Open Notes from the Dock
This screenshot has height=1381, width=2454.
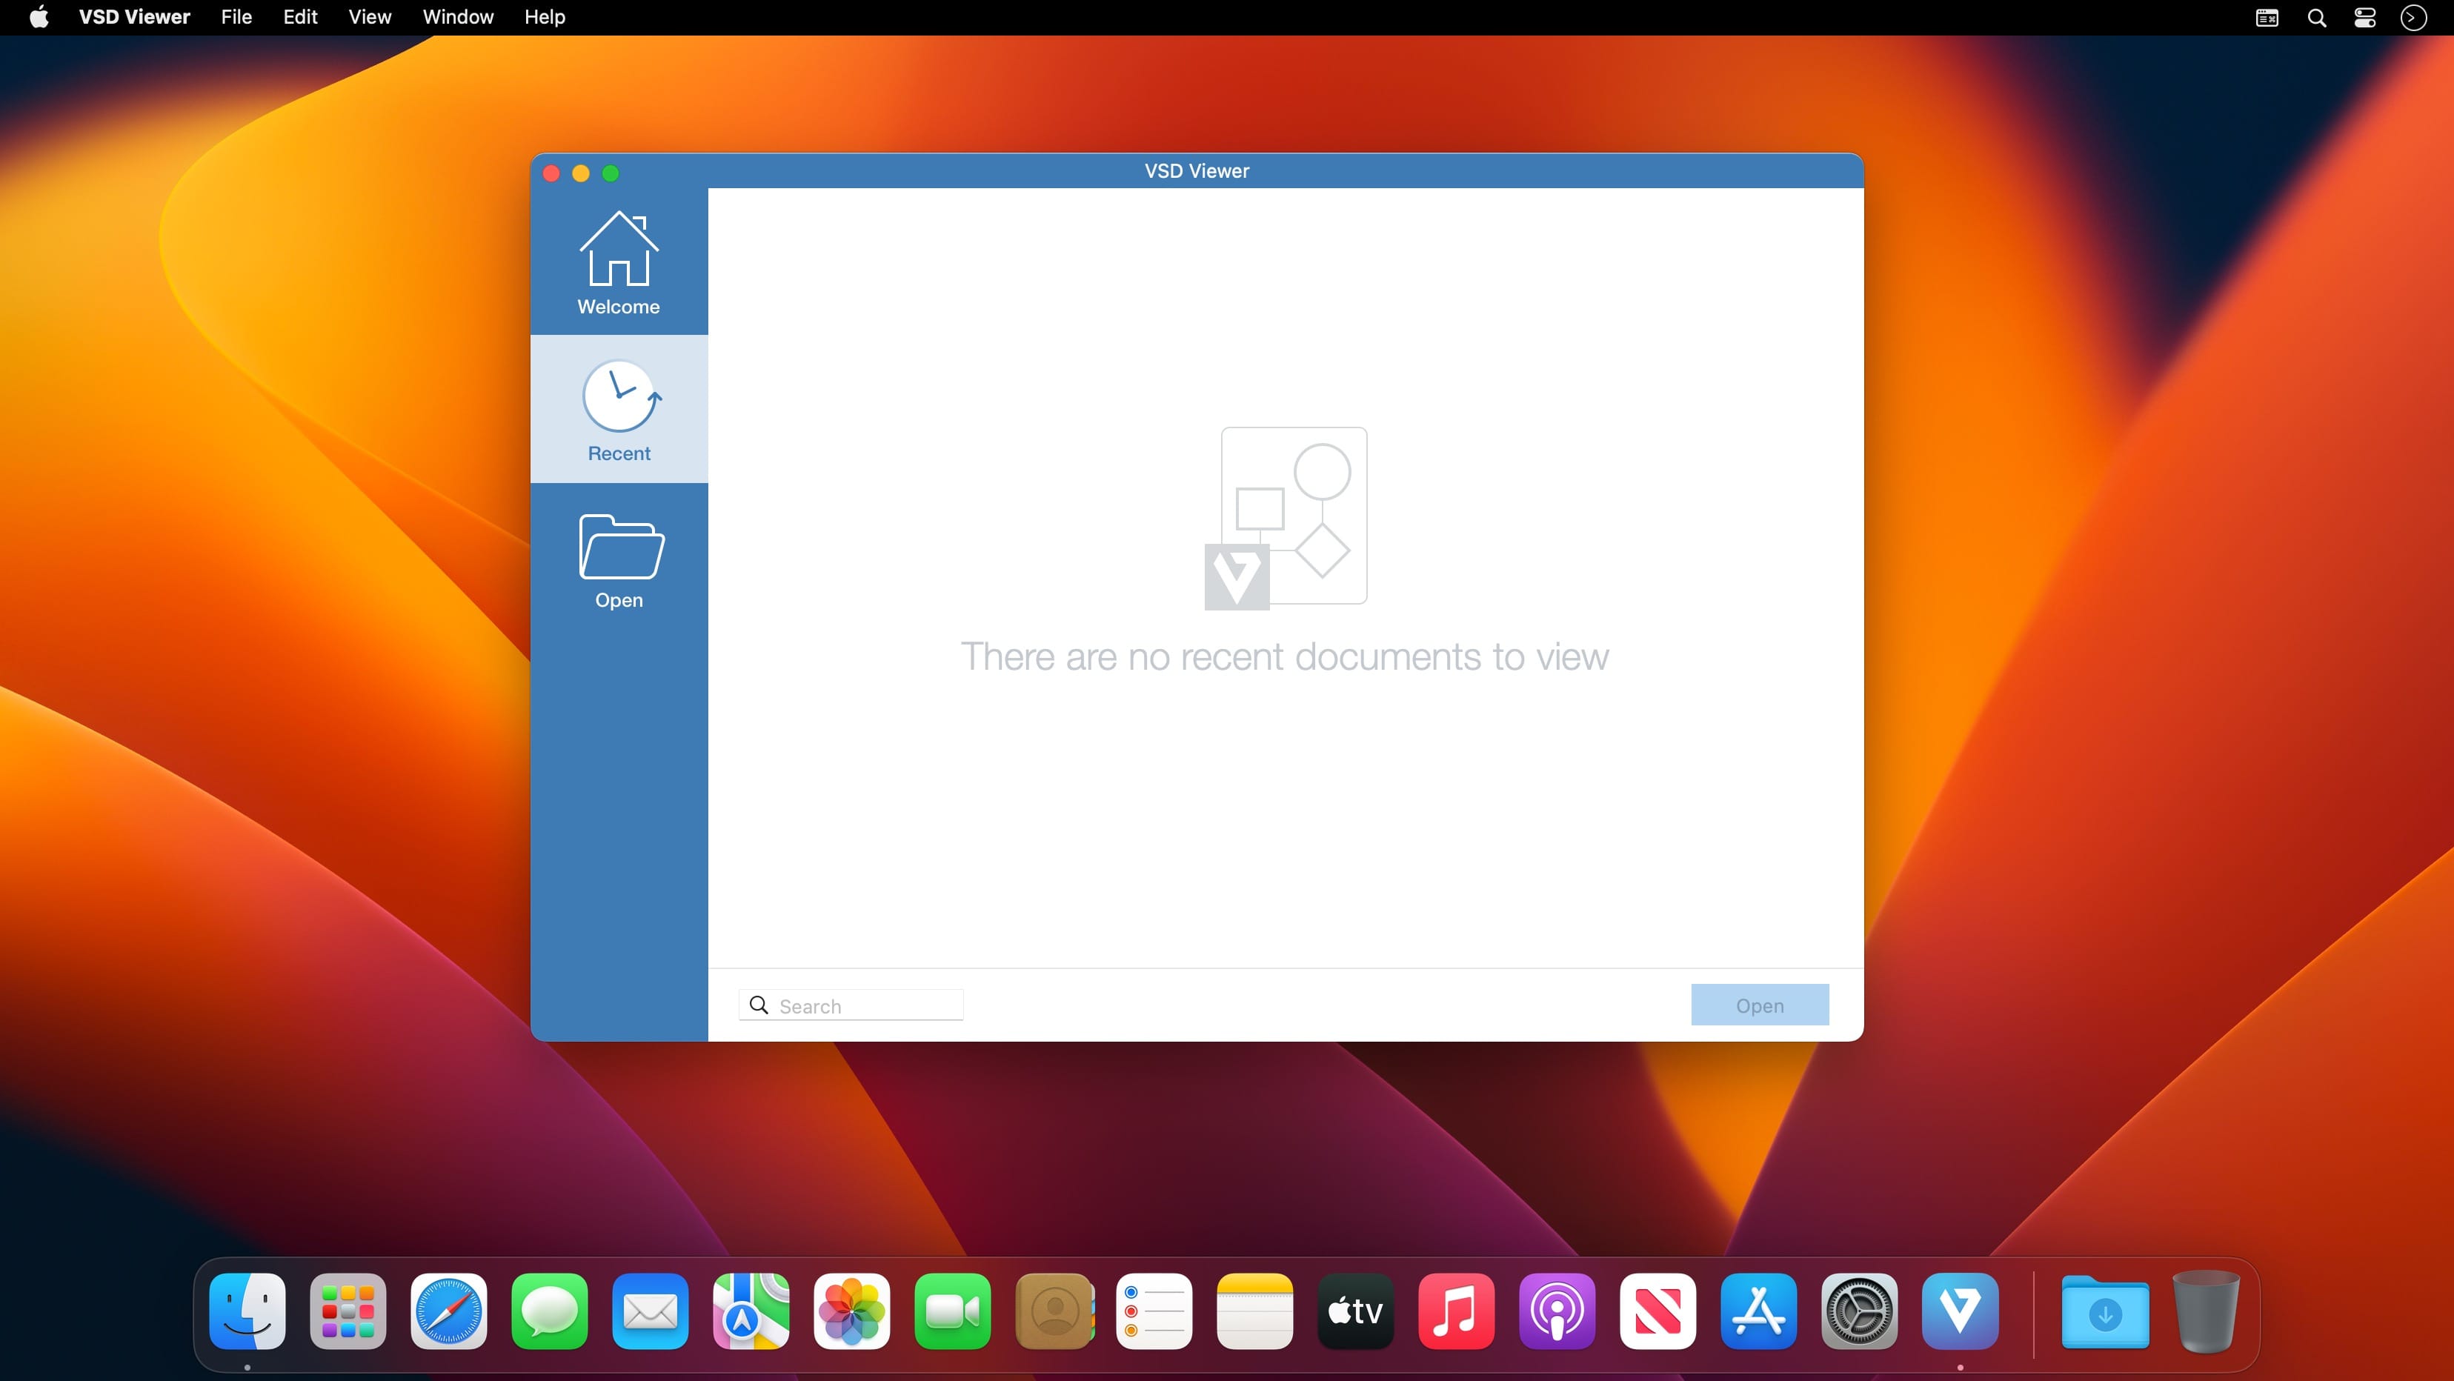coord(1256,1311)
